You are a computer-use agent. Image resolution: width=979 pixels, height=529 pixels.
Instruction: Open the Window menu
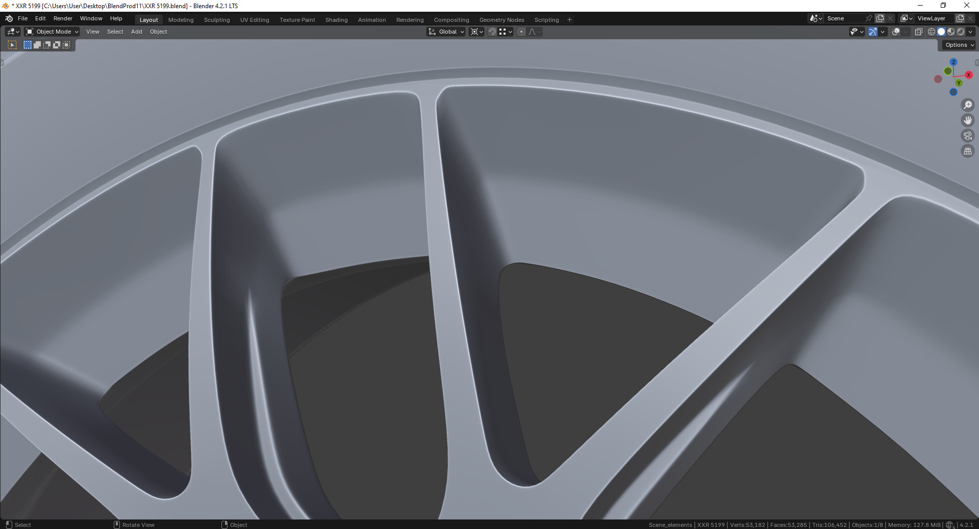coord(91,18)
